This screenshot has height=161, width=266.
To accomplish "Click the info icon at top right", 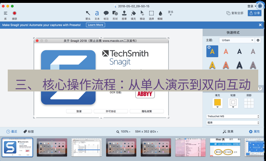I will [x=260, y=6].
